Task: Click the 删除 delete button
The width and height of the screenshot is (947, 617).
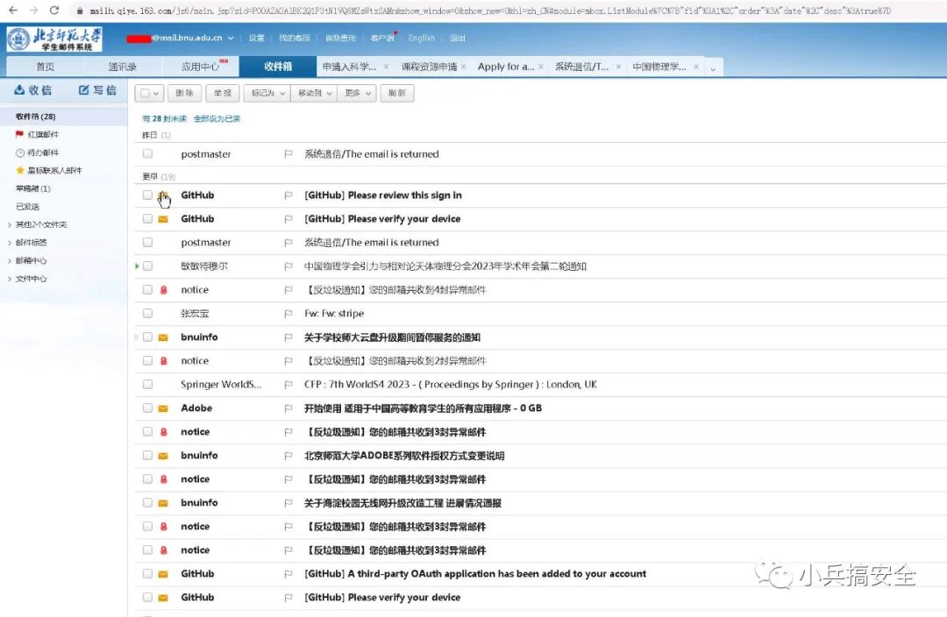Action: (184, 93)
